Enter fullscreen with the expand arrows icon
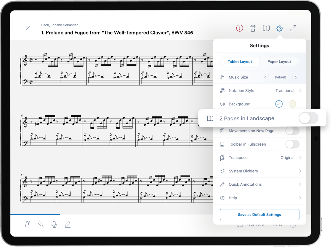333x247 pixels. pos(293,28)
